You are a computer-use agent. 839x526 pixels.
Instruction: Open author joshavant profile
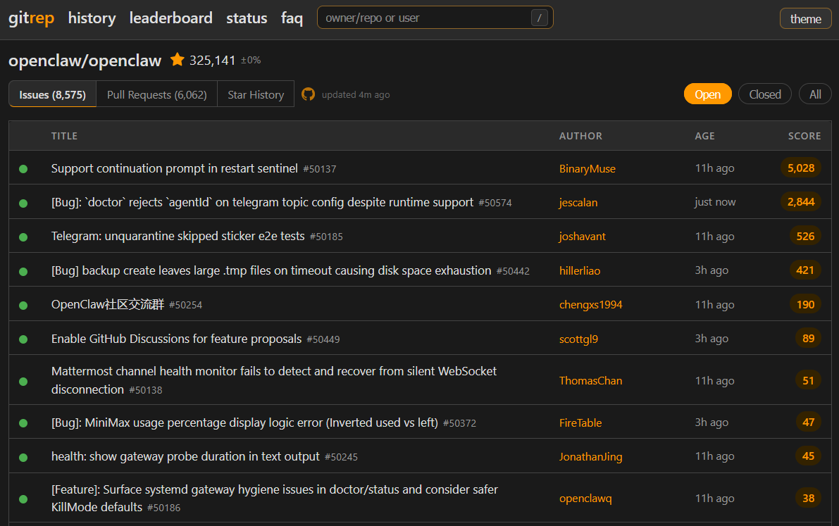tap(582, 236)
